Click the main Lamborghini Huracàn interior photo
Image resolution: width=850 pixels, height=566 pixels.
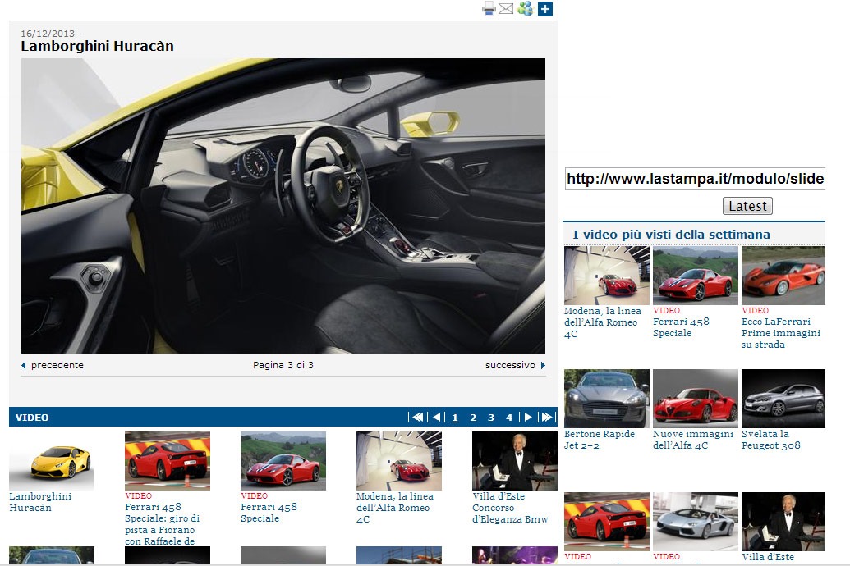pyautogui.click(x=283, y=206)
